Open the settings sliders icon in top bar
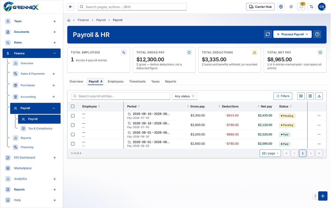 point(311,7)
